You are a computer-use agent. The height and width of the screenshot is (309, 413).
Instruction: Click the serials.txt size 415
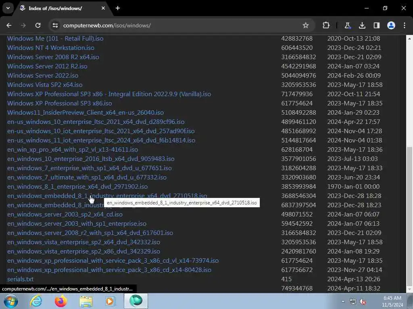(286, 279)
